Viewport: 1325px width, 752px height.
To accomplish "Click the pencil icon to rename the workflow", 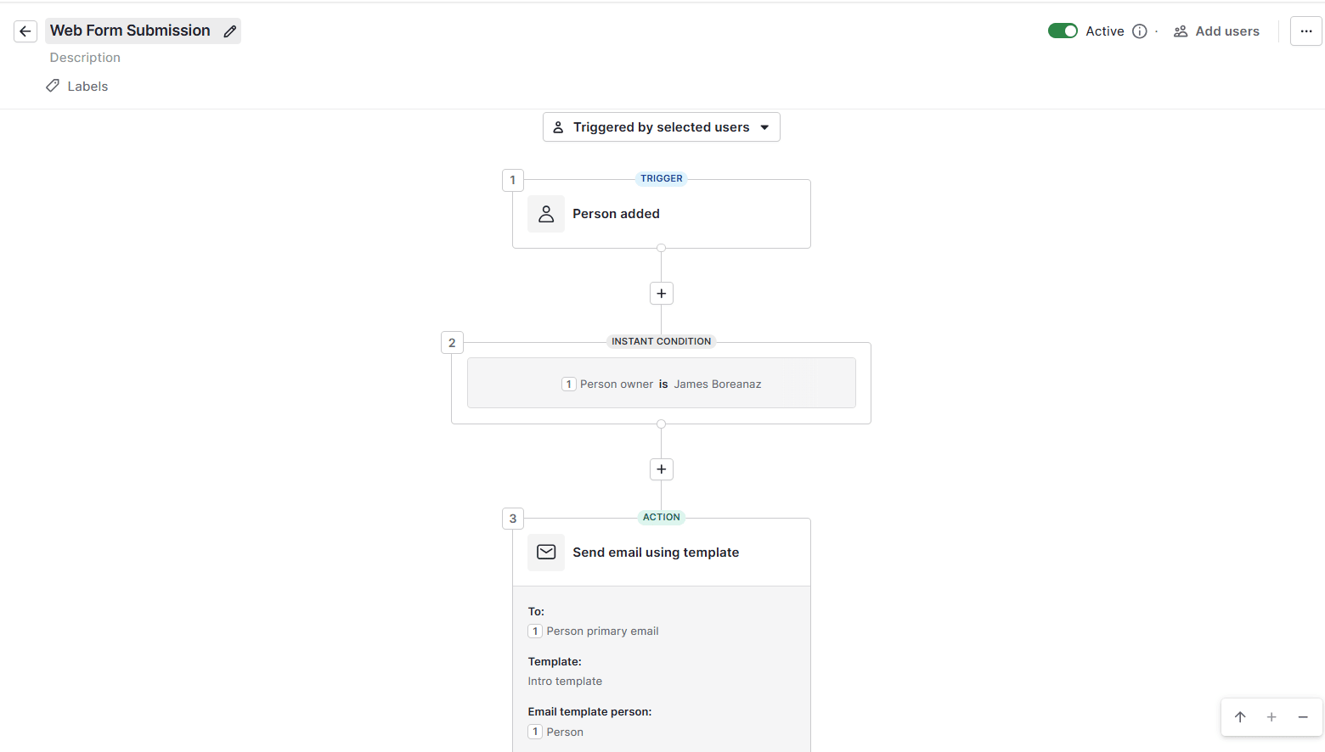I will click(x=229, y=31).
